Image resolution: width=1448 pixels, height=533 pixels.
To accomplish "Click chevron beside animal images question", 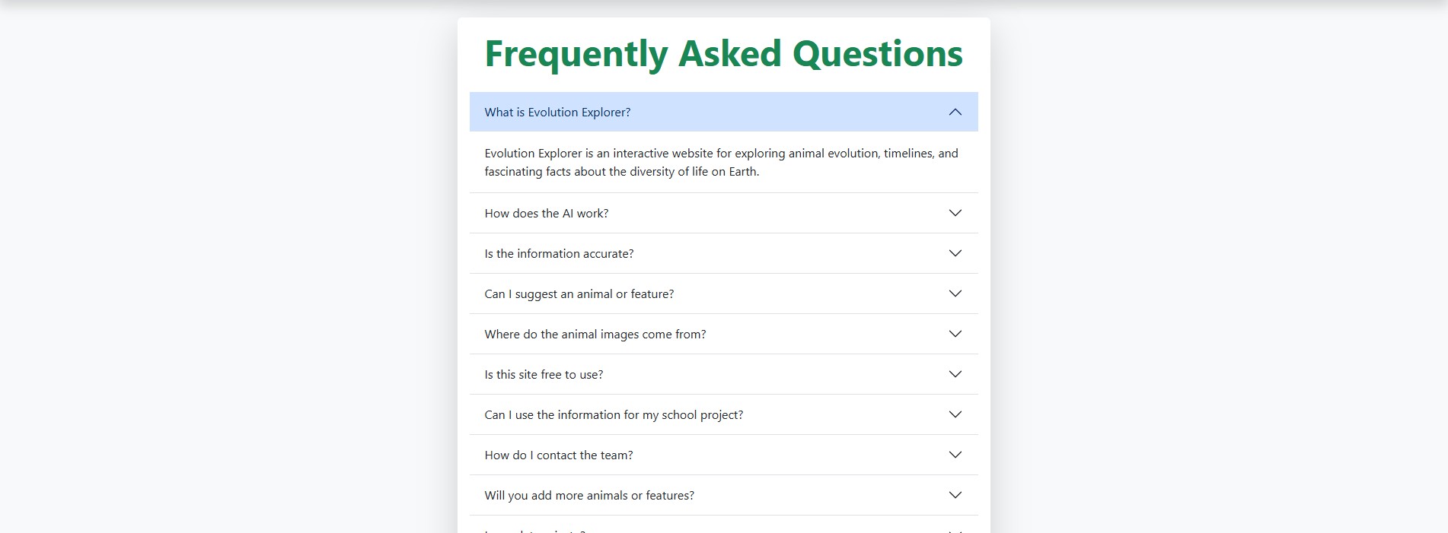I will point(955,335).
